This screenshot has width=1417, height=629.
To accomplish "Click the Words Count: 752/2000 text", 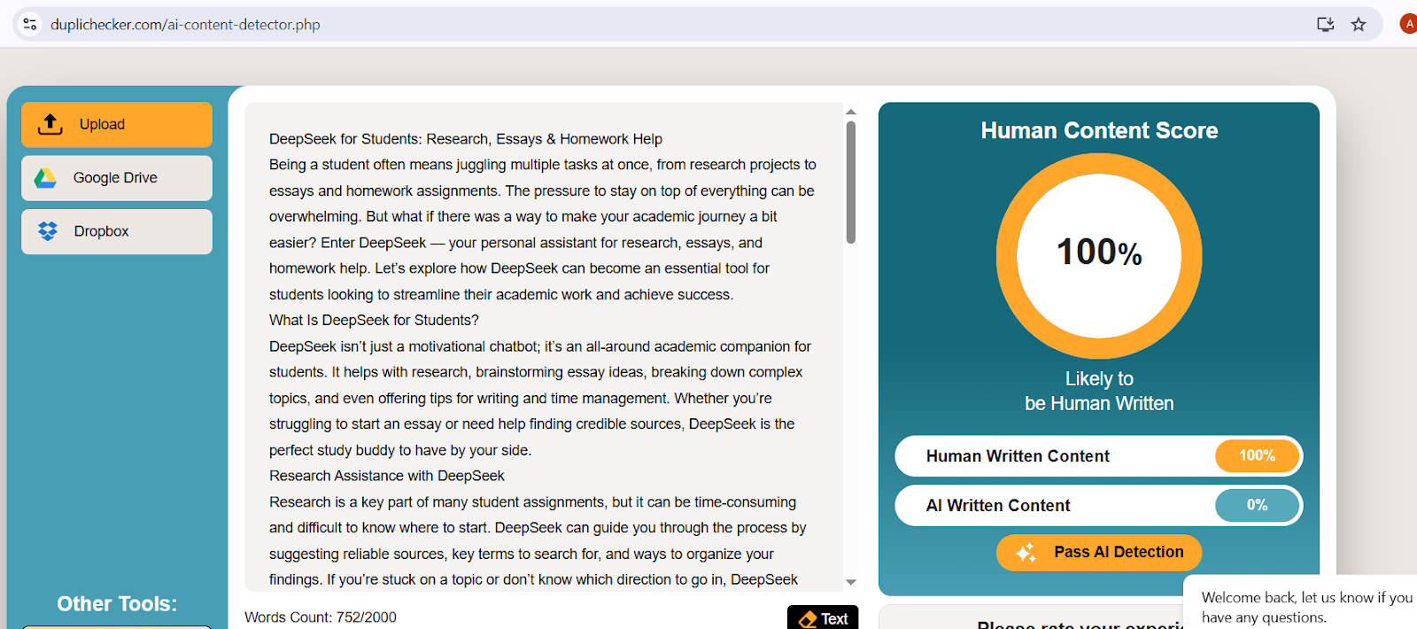I will coord(321,617).
